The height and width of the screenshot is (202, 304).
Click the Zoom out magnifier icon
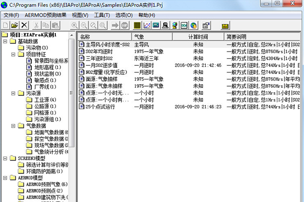coord(84,26)
